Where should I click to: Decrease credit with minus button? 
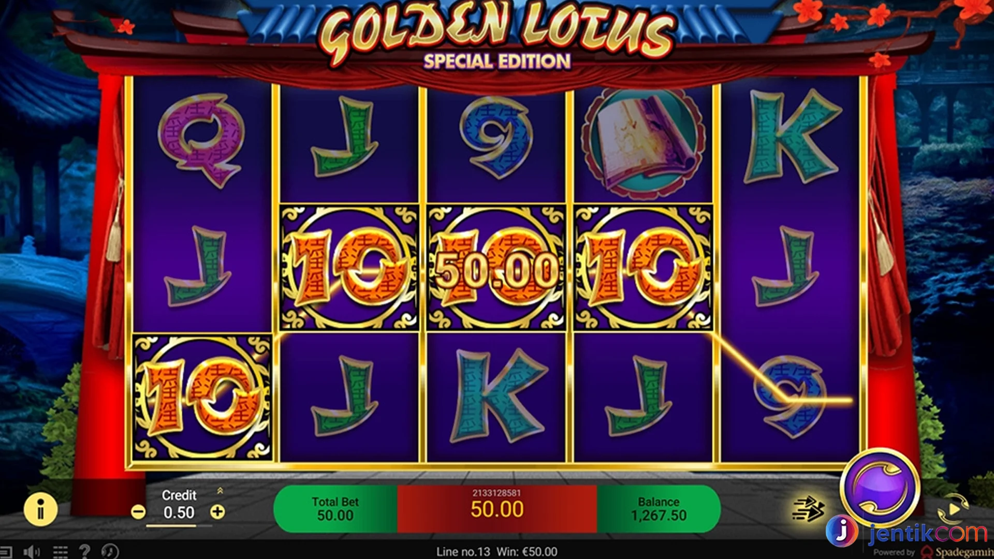click(x=138, y=512)
